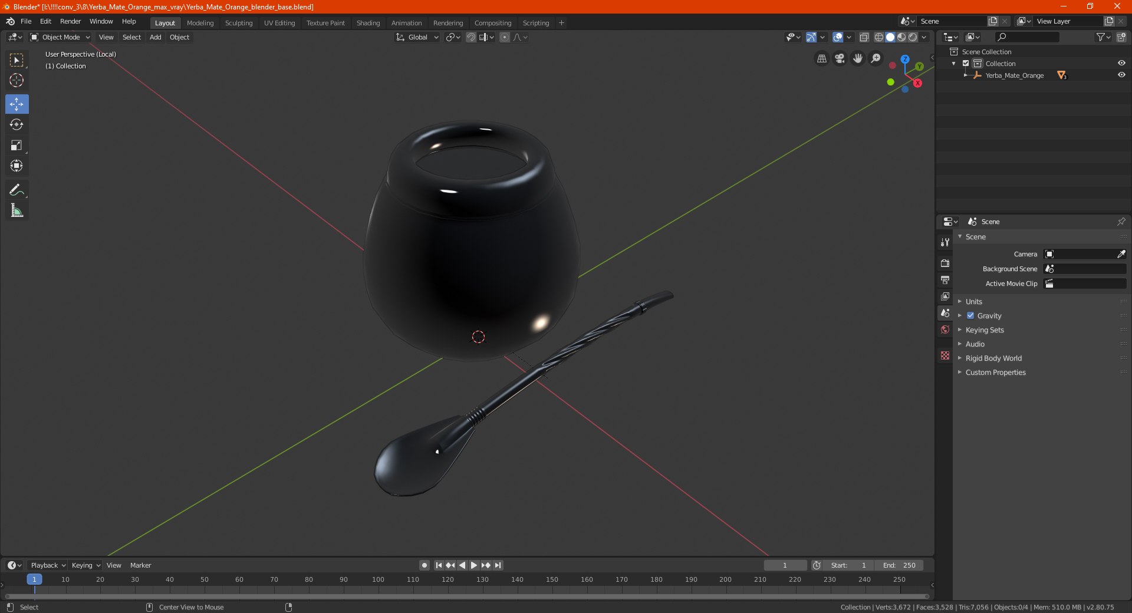Image resolution: width=1132 pixels, height=613 pixels.
Task: Activate the Rotate tool
Action: tap(17, 124)
